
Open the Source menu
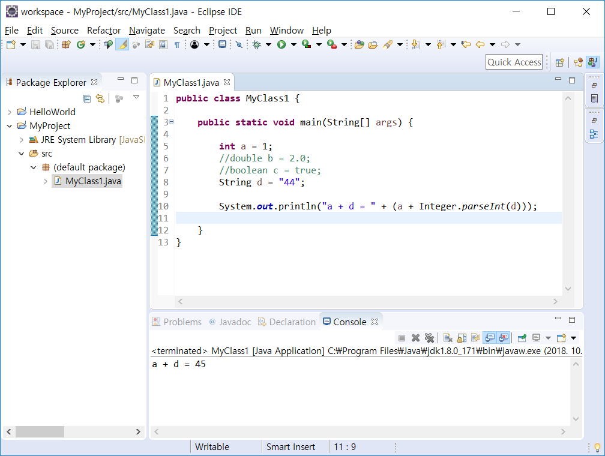64,31
